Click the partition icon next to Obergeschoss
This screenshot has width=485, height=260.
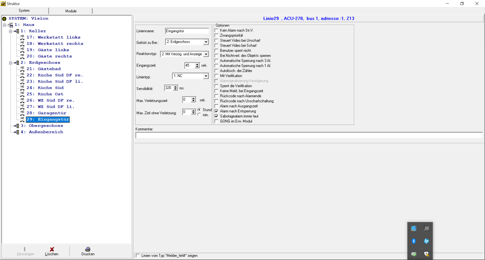point(17,126)
